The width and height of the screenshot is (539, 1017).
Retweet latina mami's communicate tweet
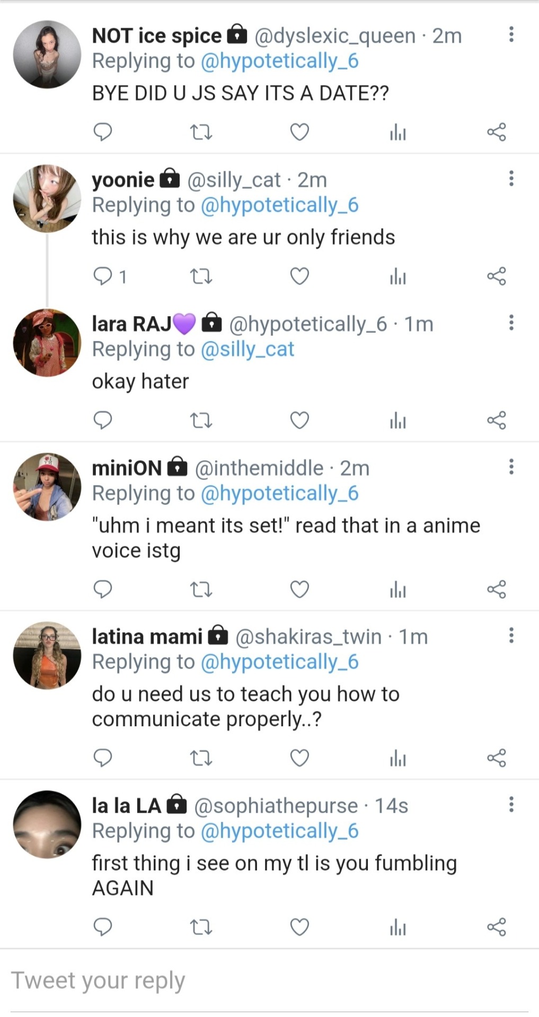point(201,758)
